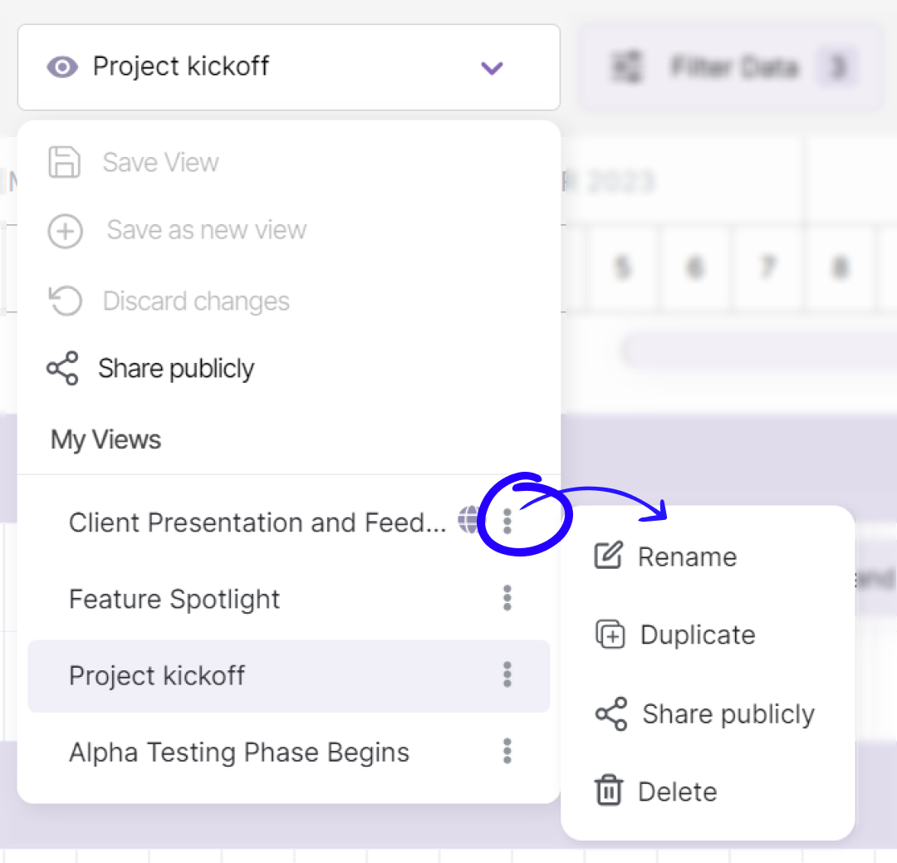Screen dimensions: 897x863
Task: Click the Share publicly network icon
Action: [x=62, y=368]
